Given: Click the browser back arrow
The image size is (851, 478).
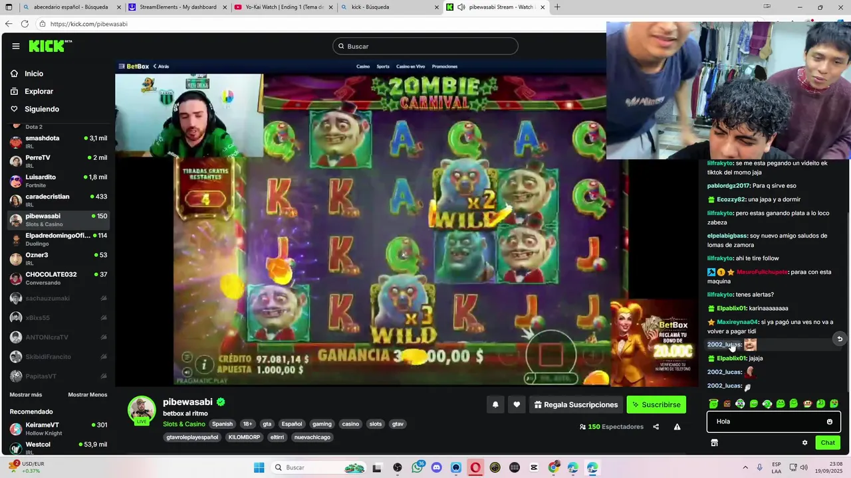Looking at the screenshot, I should tap(9, 23).
